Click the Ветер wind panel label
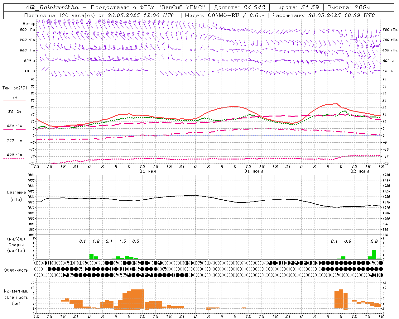 [29, 24]
